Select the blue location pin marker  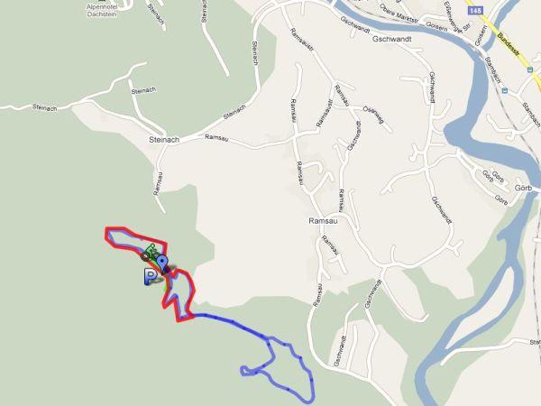162,263
